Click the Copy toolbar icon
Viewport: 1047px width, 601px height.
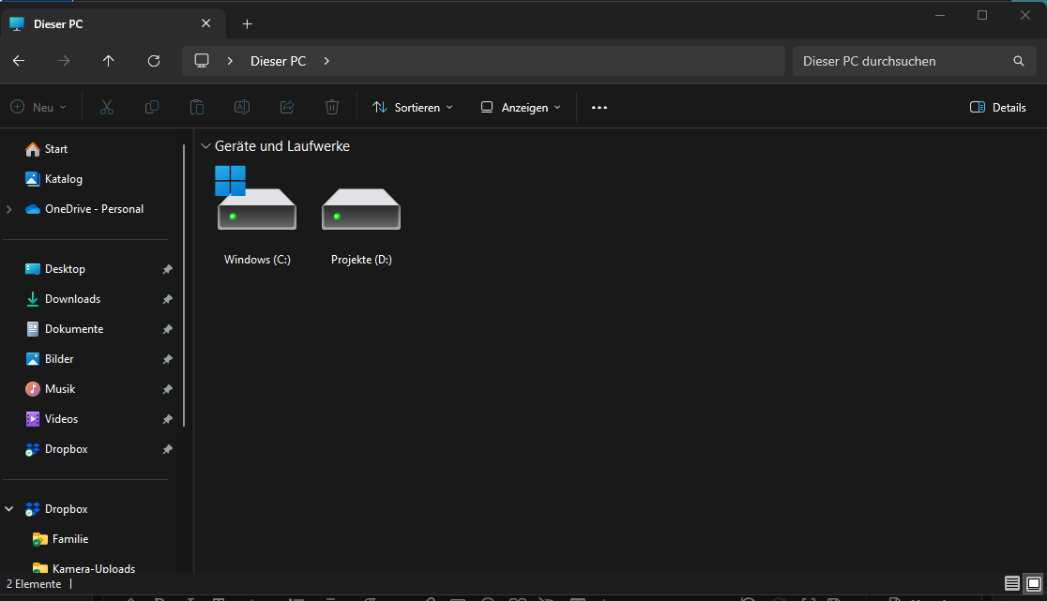point(152,108)
